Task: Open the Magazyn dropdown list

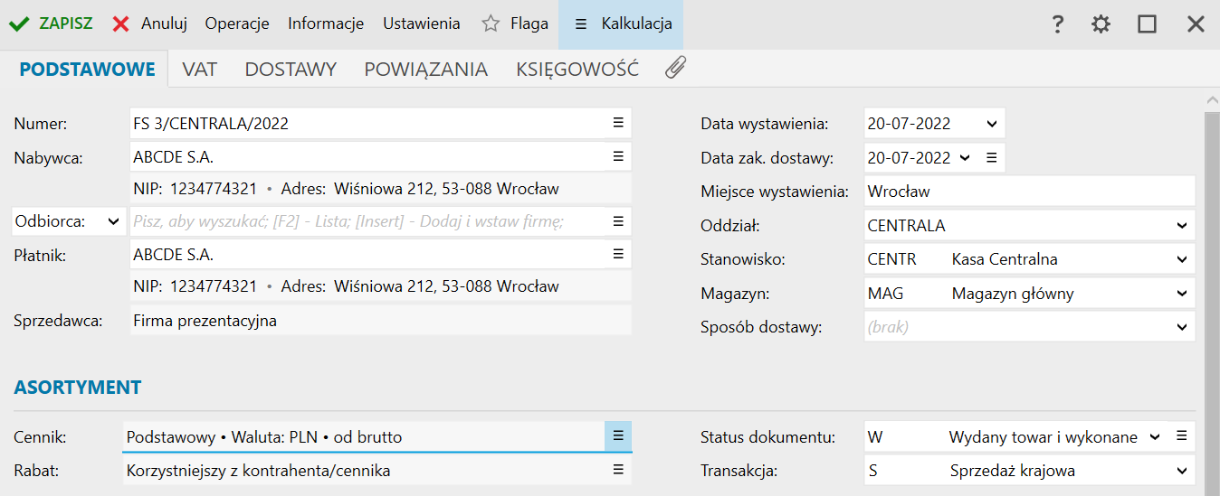Action: tap(1181, 293)
